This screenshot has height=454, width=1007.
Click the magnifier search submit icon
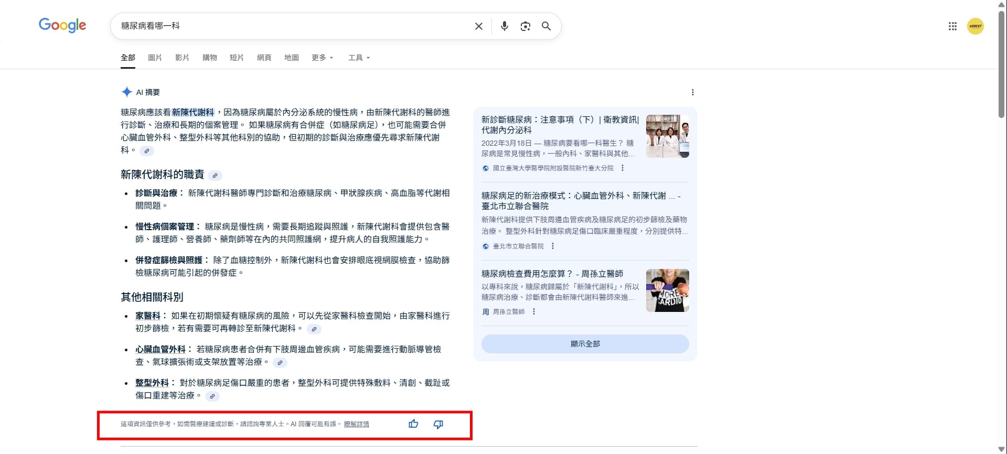tap(546, 26)
